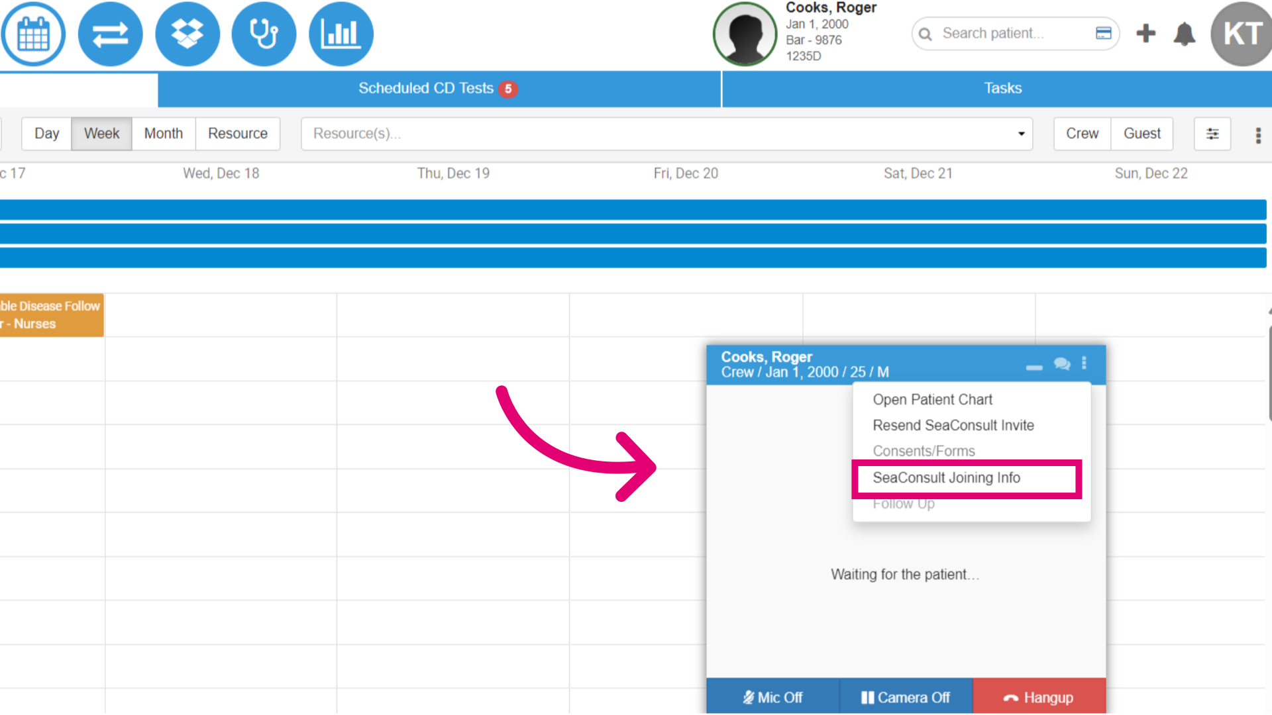Click the plus add icon
The image size is (1272, 715).
[1145, 33]
